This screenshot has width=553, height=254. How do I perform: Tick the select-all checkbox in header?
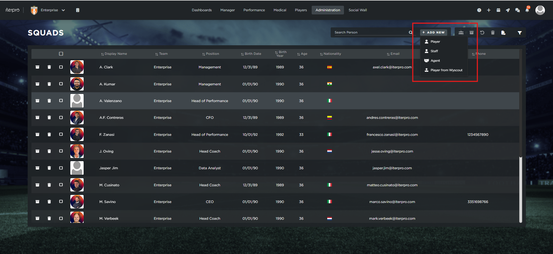(x=61, y=54)
